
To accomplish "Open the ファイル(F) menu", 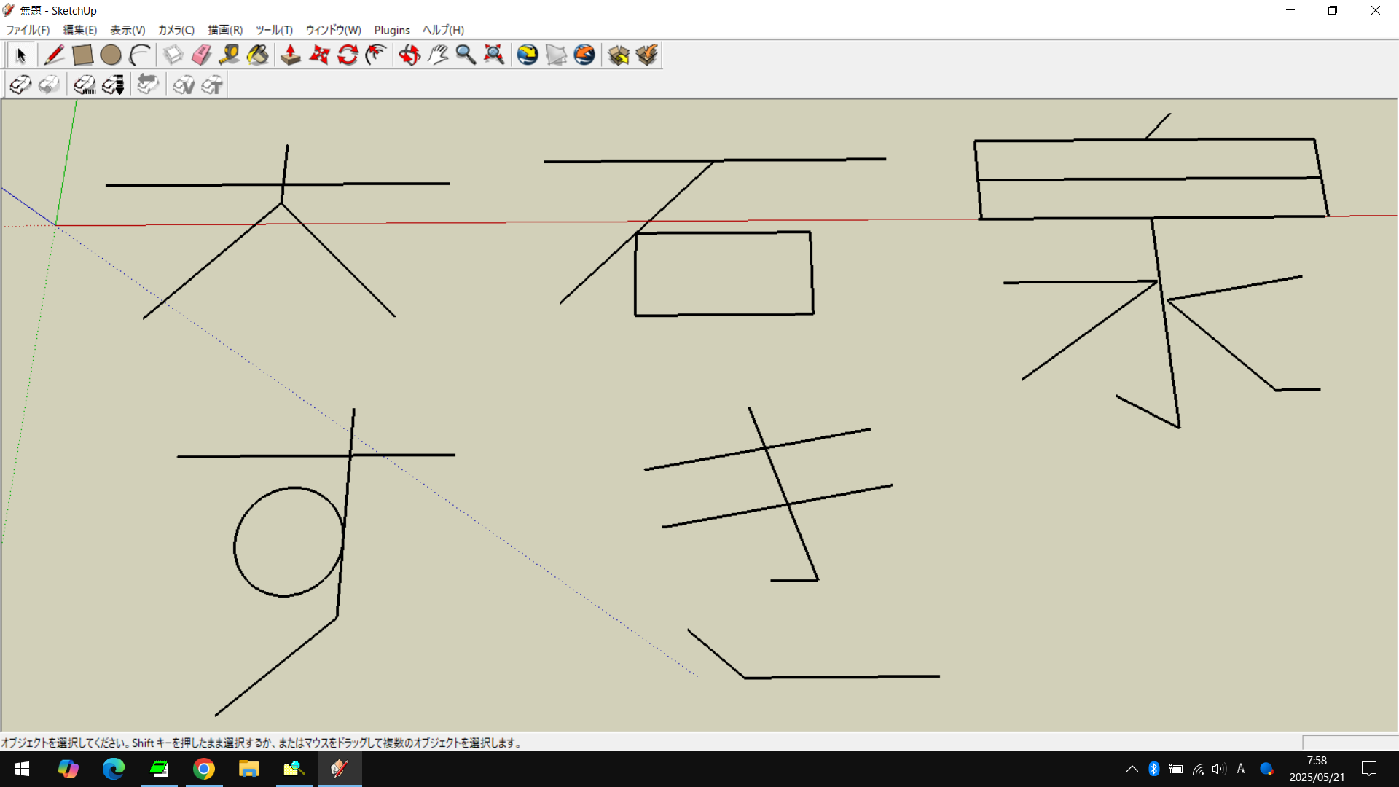I will (x=28, y=30).
